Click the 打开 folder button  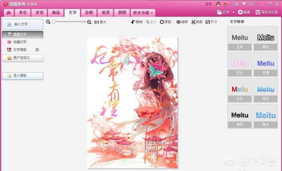(223, 12)
